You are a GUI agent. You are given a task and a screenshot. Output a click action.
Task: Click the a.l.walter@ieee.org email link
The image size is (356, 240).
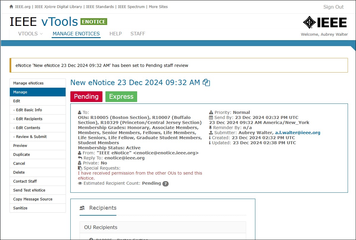[x=298, y=133]
